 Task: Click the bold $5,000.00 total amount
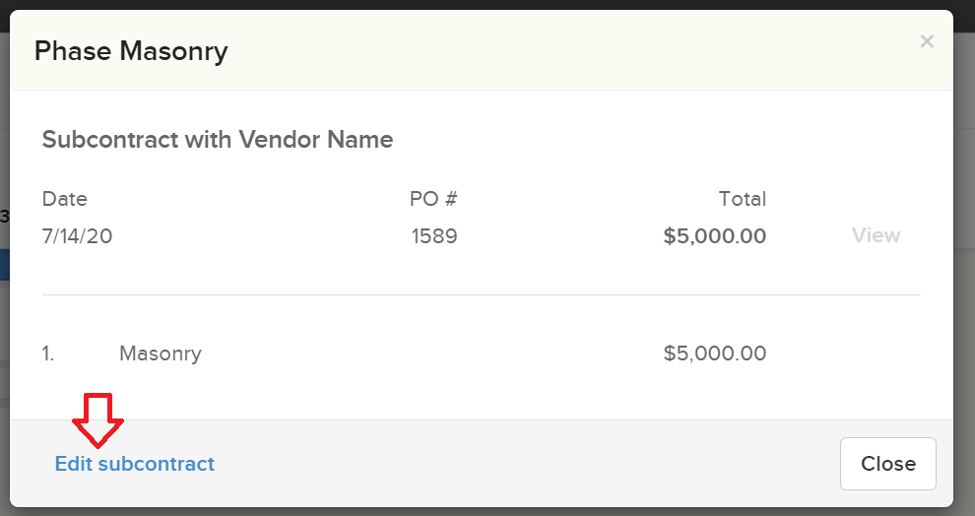[714, 236]
